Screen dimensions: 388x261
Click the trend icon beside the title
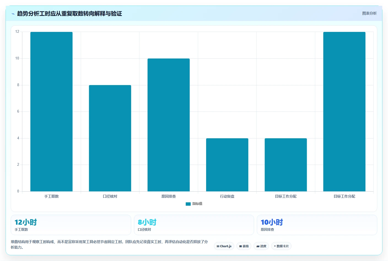(x=13, y=14)
